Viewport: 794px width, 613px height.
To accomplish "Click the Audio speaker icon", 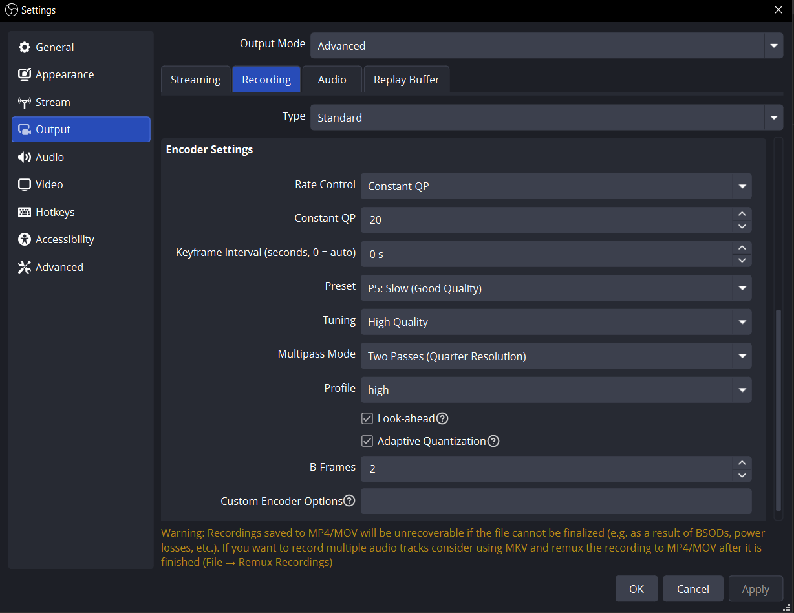I will [25, 157].
